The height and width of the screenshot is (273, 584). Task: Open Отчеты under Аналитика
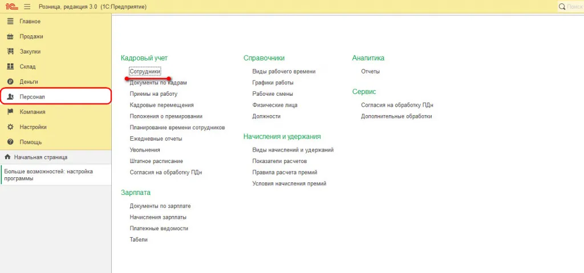tap(370, 71)
